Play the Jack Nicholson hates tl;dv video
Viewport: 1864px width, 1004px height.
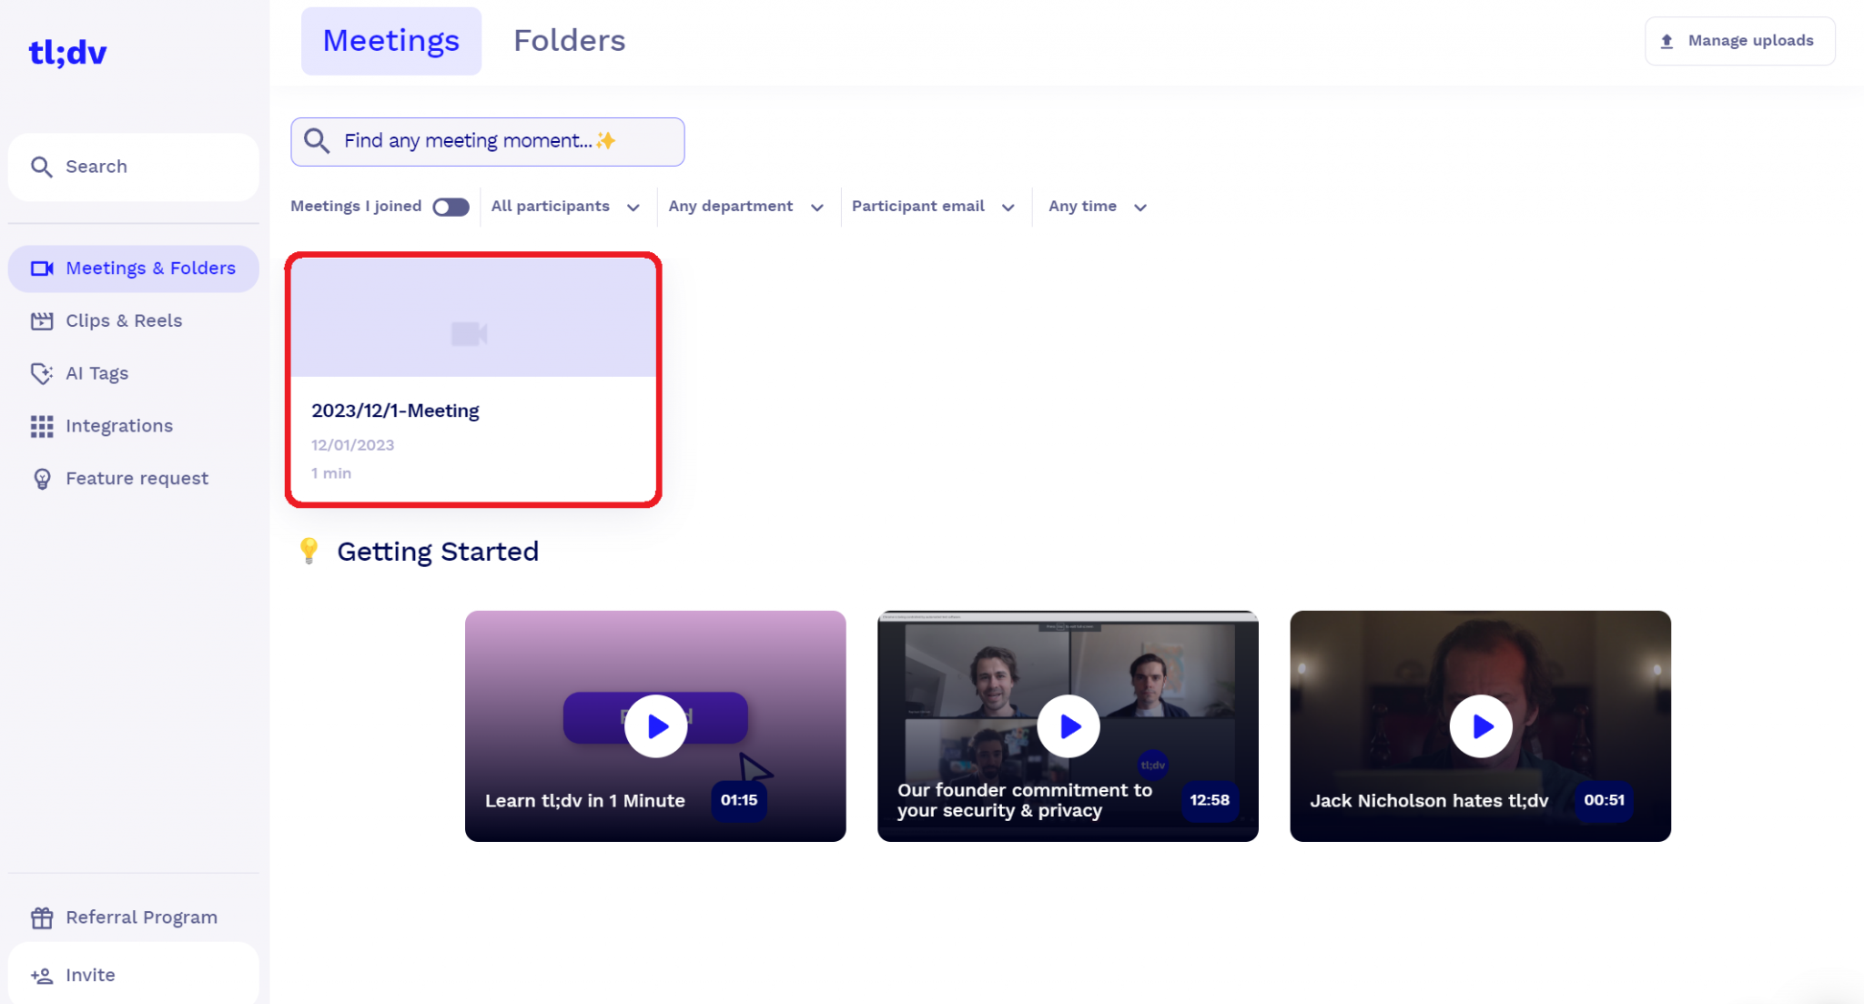[x=1480, y=726]
